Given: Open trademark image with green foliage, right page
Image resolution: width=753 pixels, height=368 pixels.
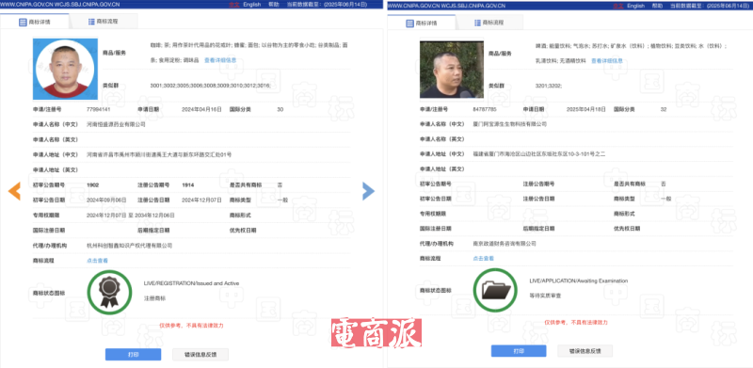Looking at the screenshot, I should pyautogui.click(x=452, y=70).
